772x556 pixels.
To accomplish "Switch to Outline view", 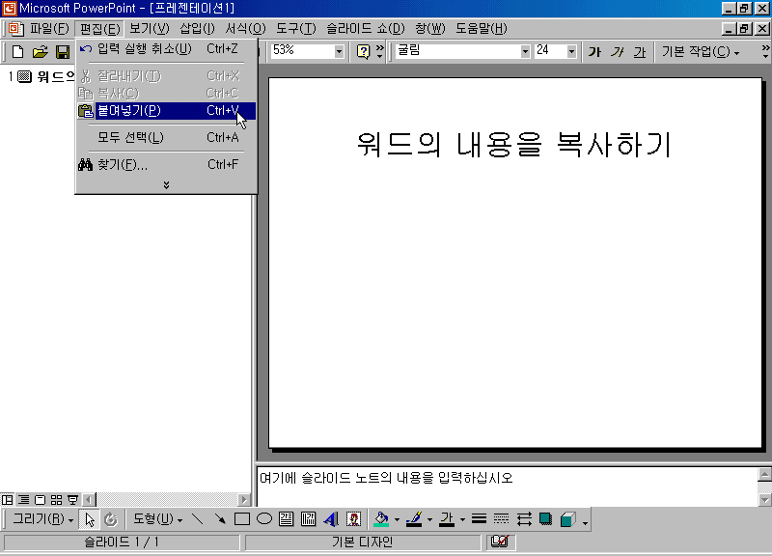I will (x=23, y=500).
